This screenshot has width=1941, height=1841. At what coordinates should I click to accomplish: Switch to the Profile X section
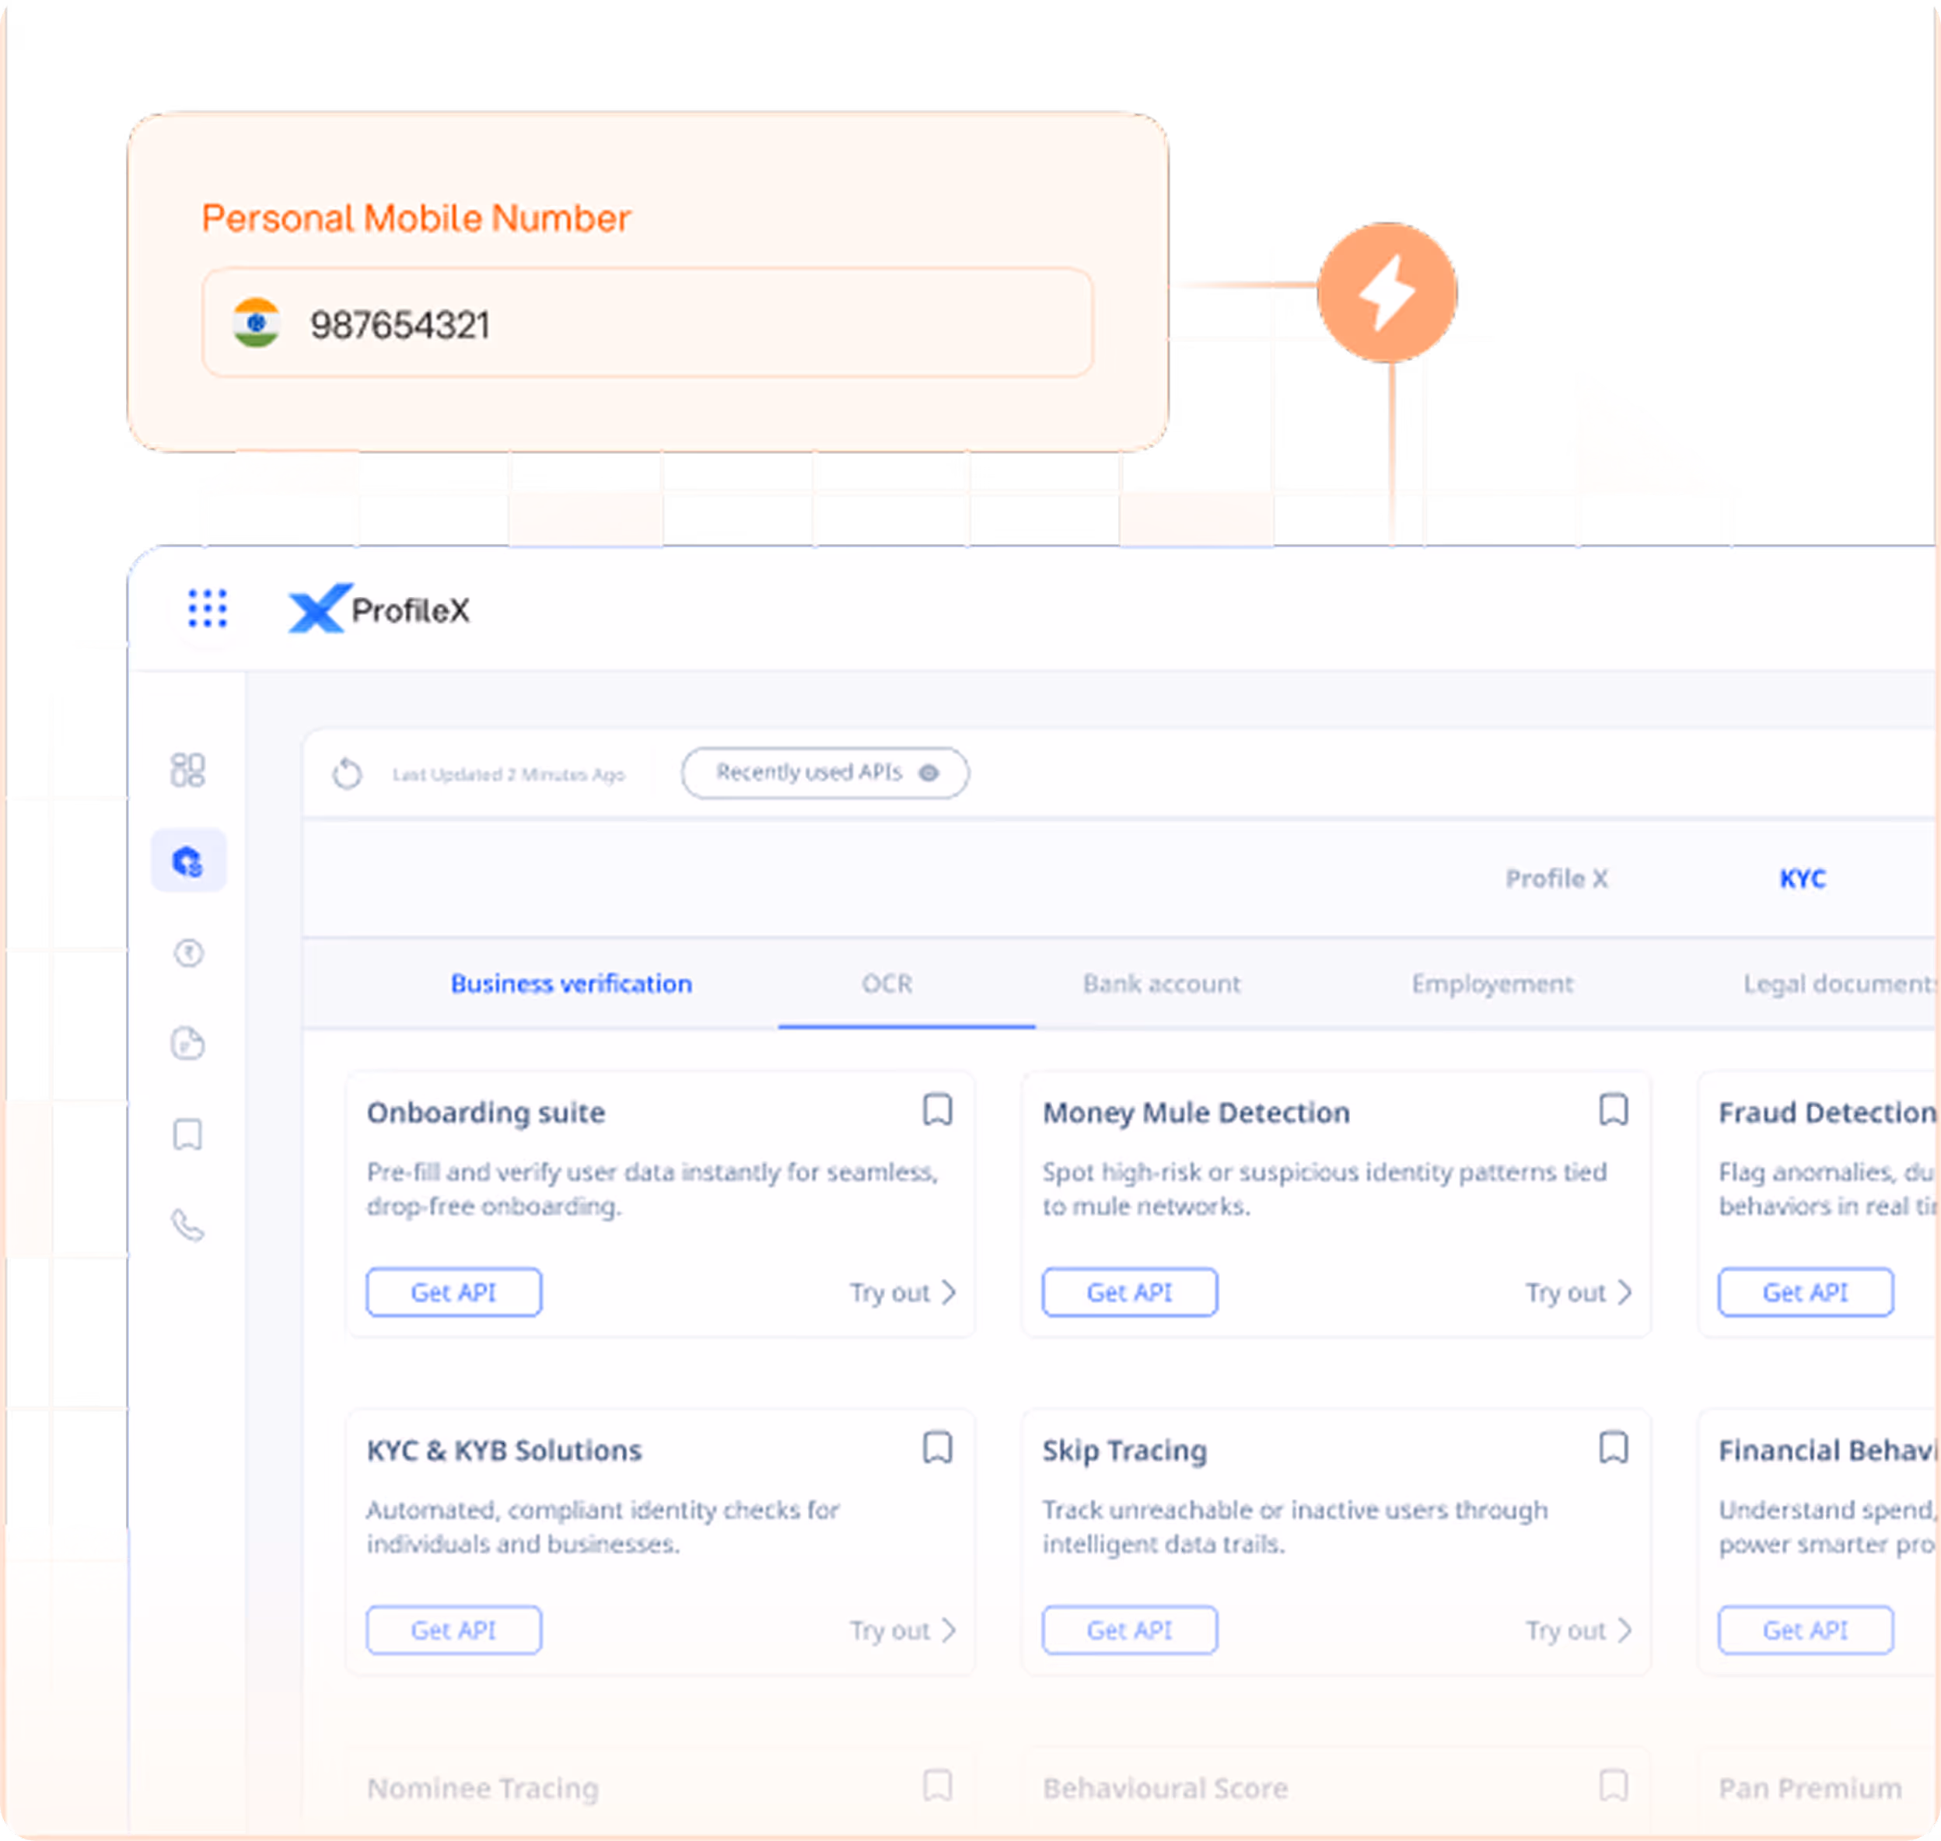pyautogui.click(x=1557, y=879)
